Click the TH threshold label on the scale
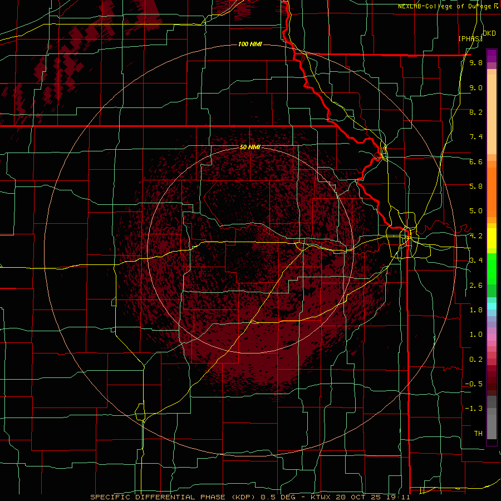The height and width of the screenshot is (501, 501). 478,434
